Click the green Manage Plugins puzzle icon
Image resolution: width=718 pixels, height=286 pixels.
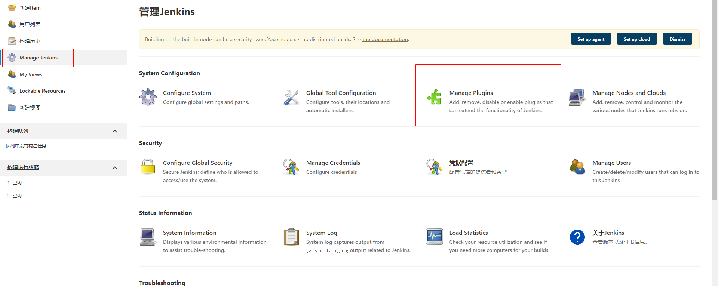[435, 97]
